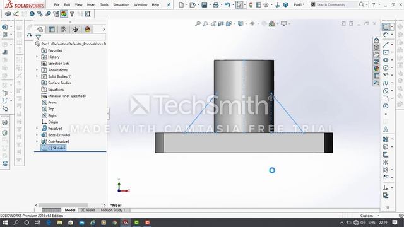
Task: Toggle Hide/Show Items eye icon
Action: click(x=252, y=24)
